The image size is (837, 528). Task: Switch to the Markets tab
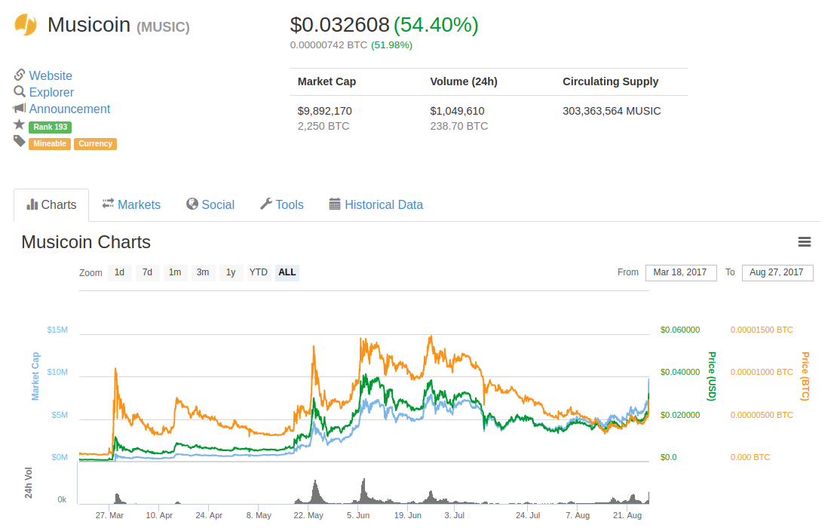point(131,205)
